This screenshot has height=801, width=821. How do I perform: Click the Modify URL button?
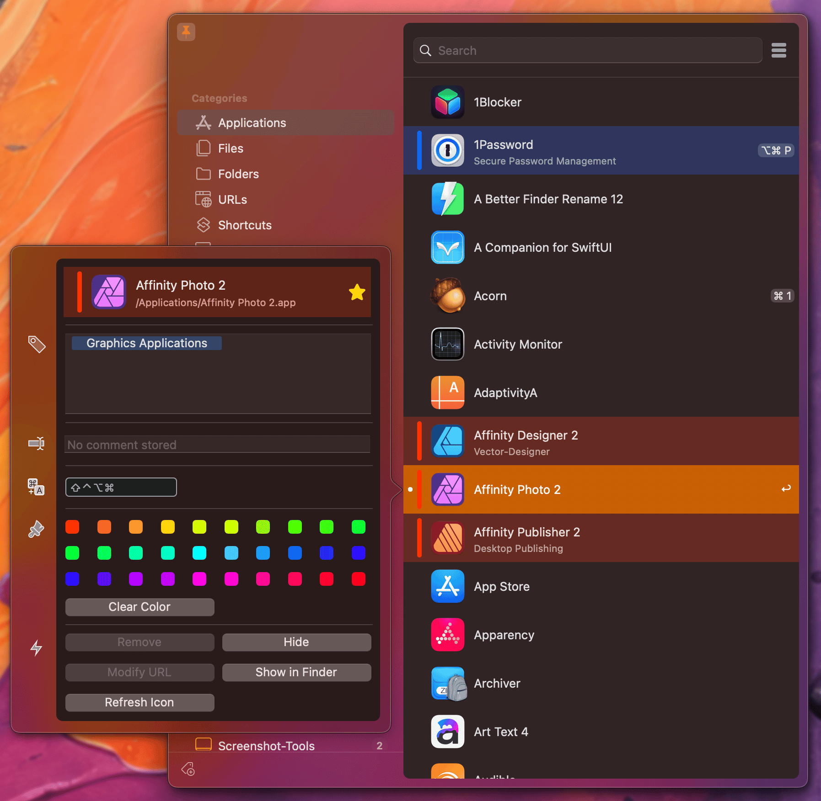(140, 672)
